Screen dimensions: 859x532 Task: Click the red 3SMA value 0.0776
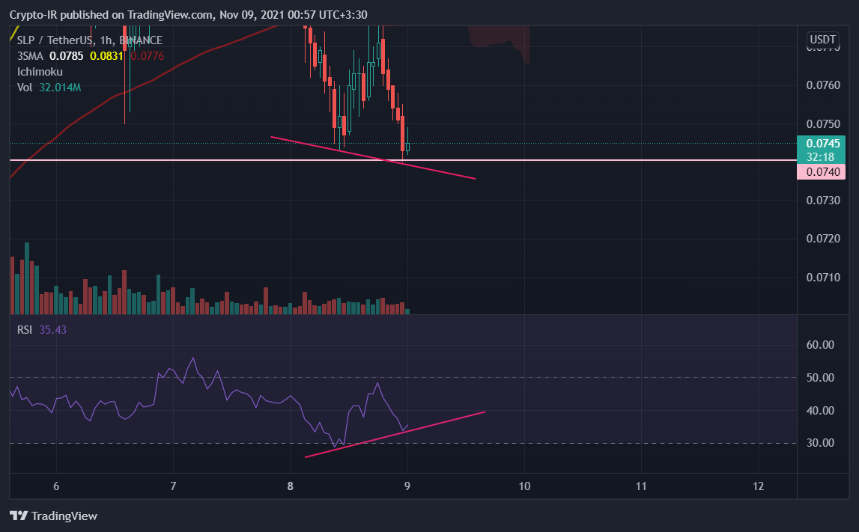coord(148,56)
